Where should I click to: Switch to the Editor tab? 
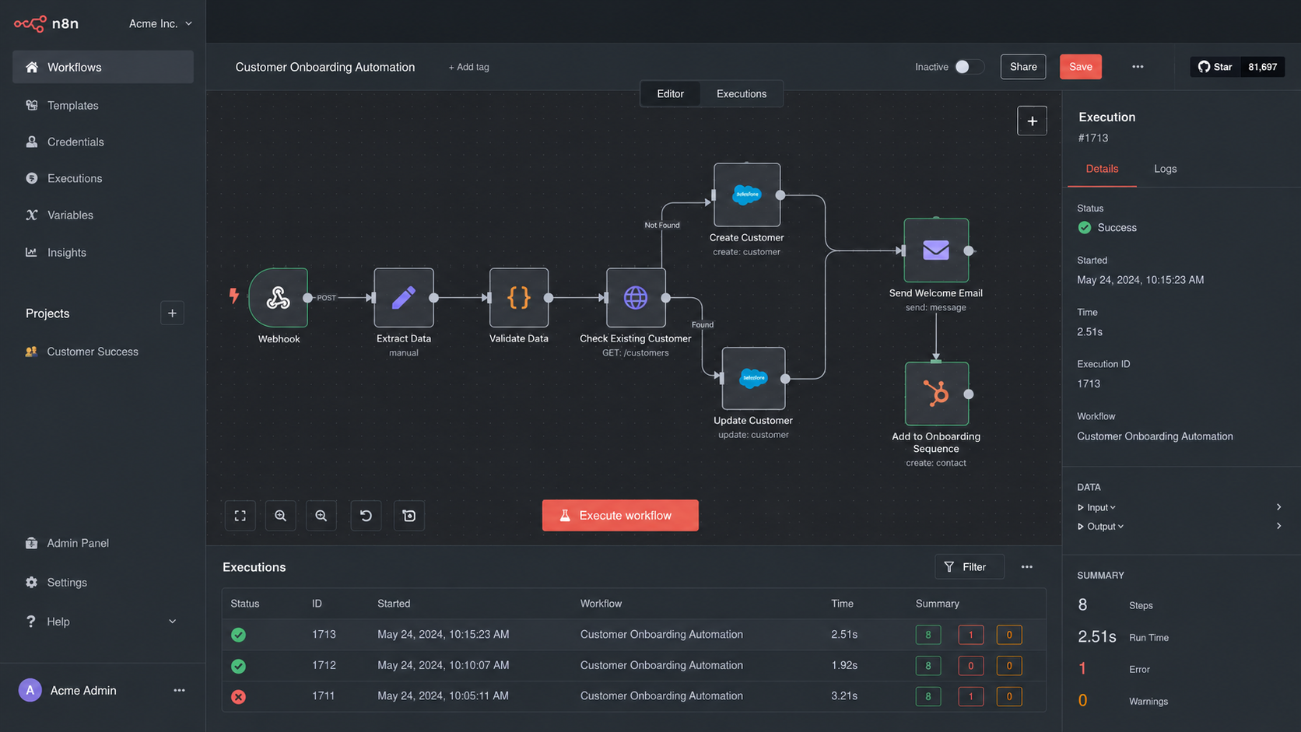point(670,93)
